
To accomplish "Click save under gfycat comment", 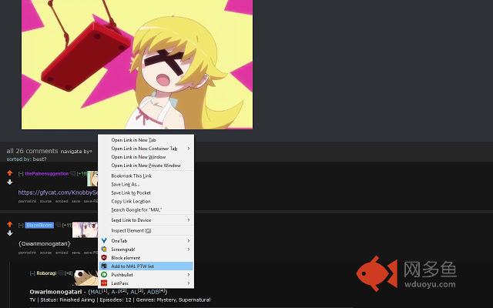I will click(75, 201).
